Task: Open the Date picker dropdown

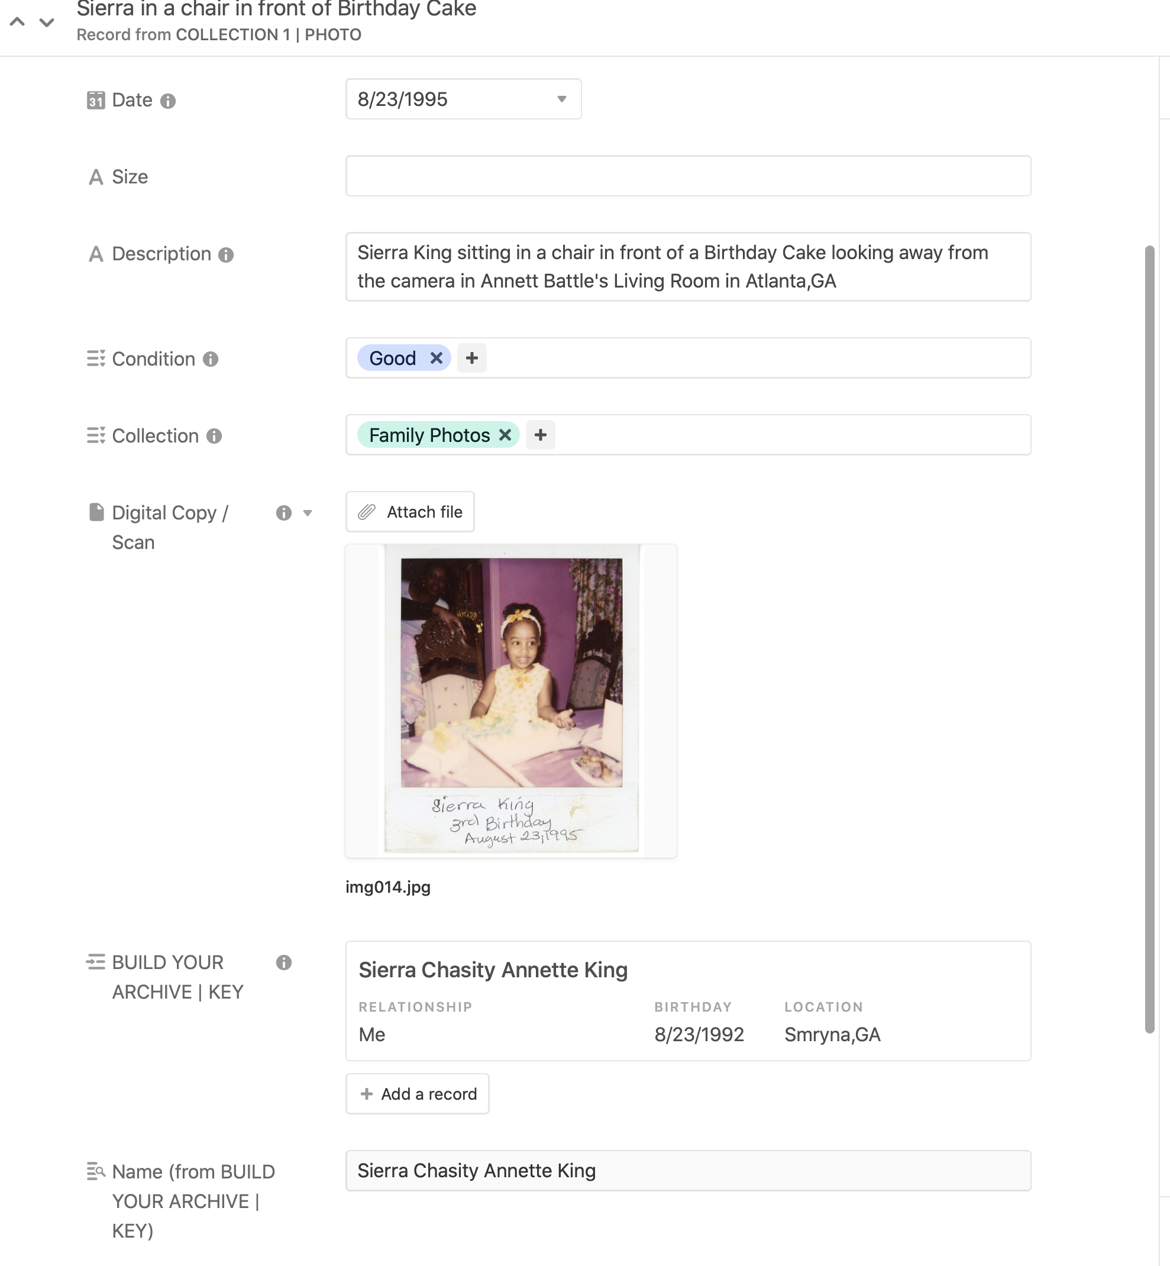Action: [561, 99]
